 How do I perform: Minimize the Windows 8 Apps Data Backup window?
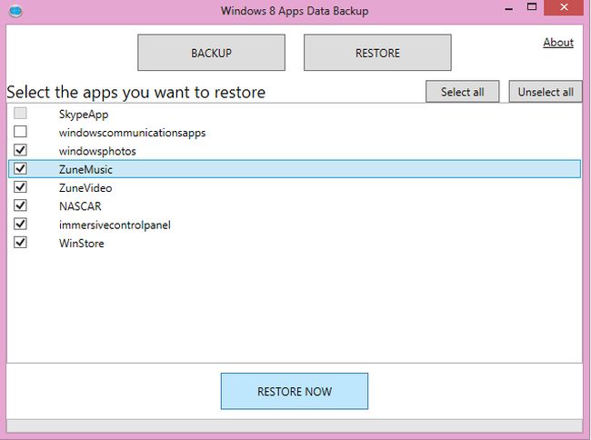click(509, 7)
